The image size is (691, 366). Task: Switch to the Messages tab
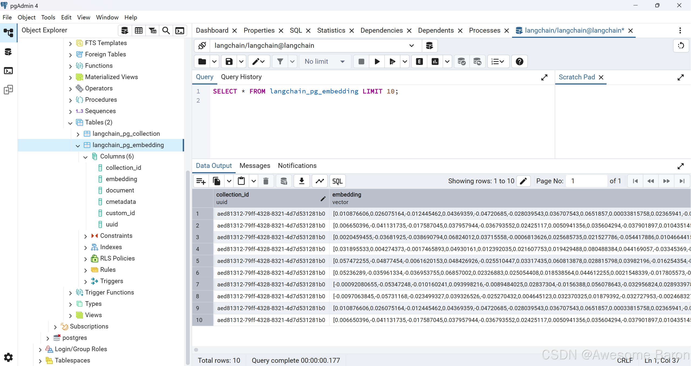point(255,165)
